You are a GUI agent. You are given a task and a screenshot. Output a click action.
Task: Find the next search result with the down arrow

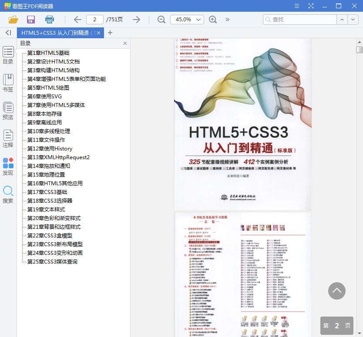pos(353,20)
